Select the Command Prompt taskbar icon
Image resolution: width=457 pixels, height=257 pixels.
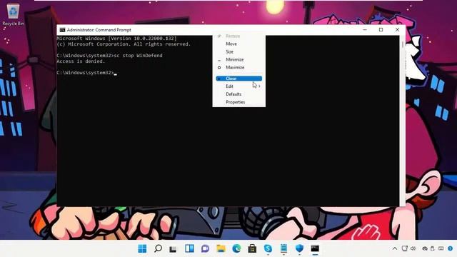pyautogui.click(x=315, y=248)
